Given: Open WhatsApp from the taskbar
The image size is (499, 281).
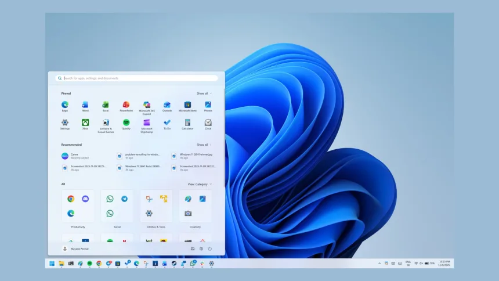Looking at the screenshot, I should (193, 264).
